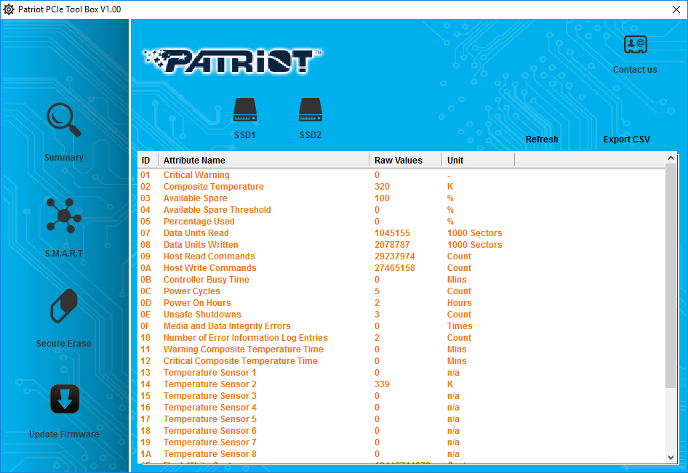Sort by Attribute Name column header
The height and width of the screenshot is (473, 688).
(x=264, y=161)
